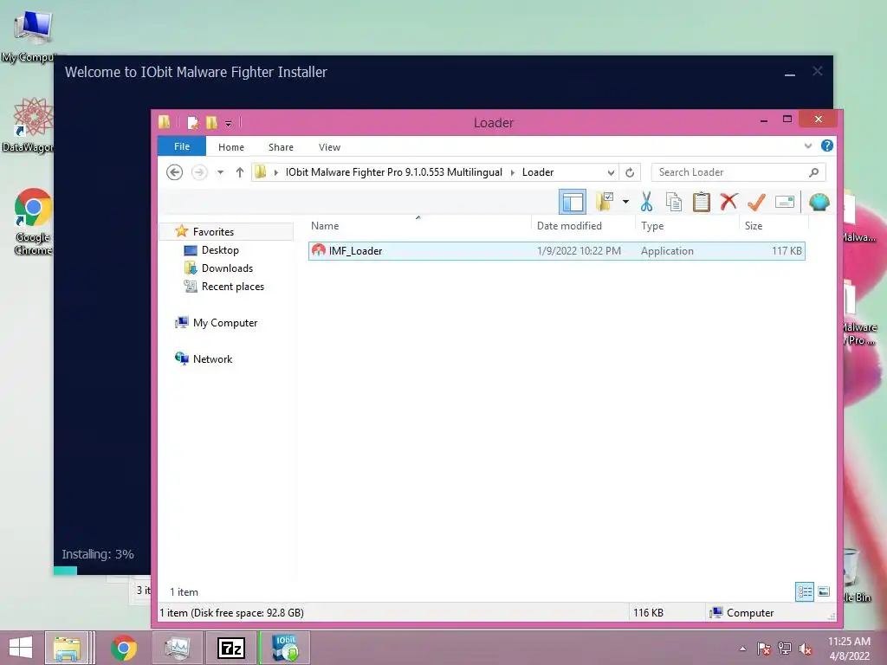Expand the ribbon with the chevron
The width and height of the screenshot is (887, 665).
click(808, 145)
